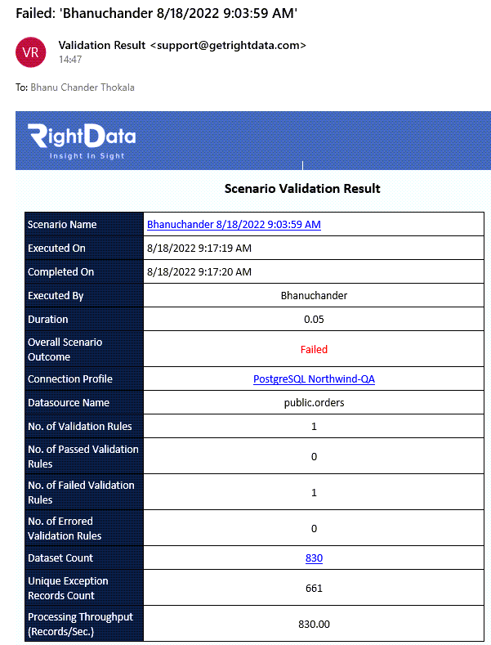Viewport: 491px width, 645px height.
Task: Select the No. of Validation Rules value 1
Action: coord(314,426)
